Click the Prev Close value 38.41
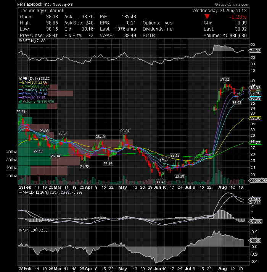 coord(52,36)
